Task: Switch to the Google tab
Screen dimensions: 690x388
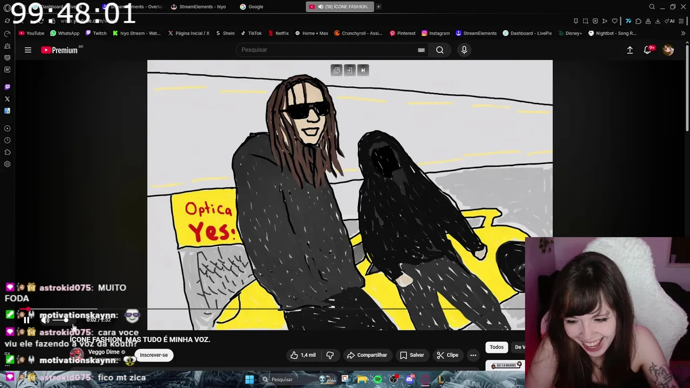Action: (252, 6)
